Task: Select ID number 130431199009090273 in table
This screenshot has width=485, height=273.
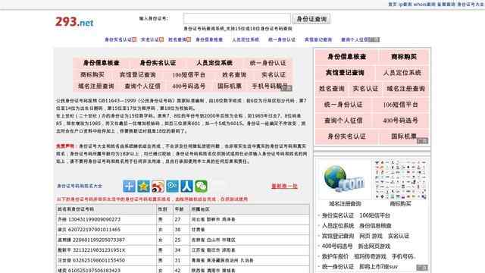Action: [94, 219]
